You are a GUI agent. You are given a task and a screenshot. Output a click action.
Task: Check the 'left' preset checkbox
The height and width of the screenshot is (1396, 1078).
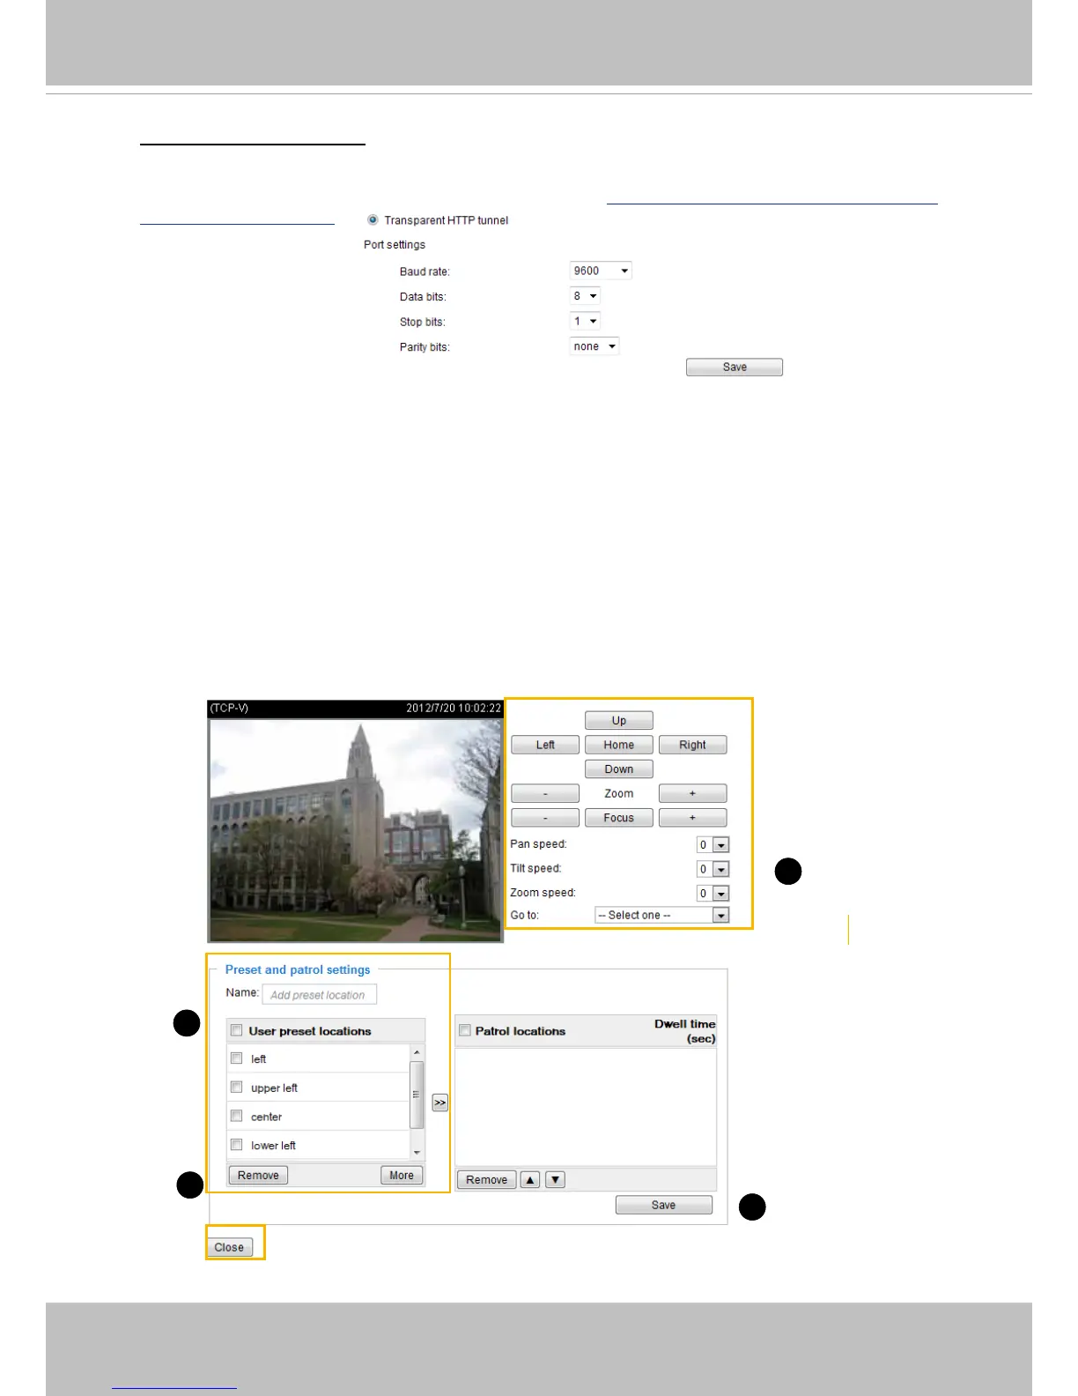[236, 1058]
